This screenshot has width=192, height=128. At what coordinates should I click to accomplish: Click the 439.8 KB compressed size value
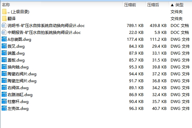point(158,26)
